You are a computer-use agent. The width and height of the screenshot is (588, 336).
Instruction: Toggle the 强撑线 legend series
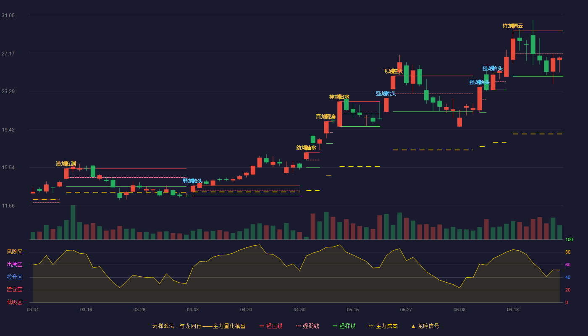click(344, 326)
